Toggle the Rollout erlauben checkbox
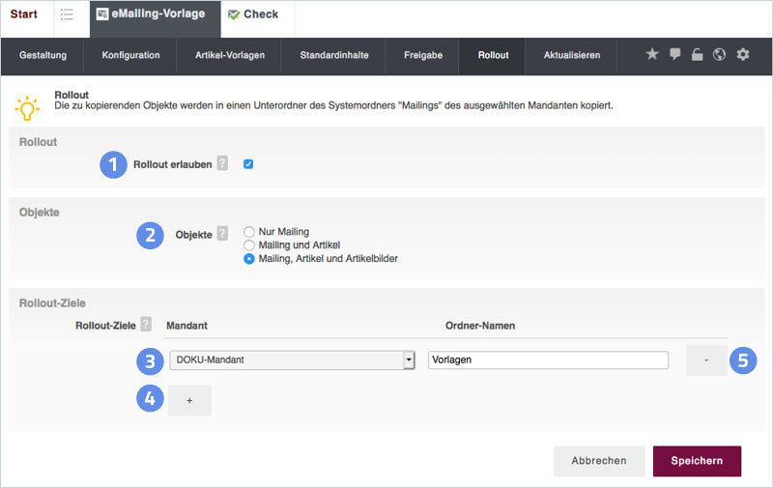Image resolution: width=773 pixels, height=488 pixels. point(248,164)
